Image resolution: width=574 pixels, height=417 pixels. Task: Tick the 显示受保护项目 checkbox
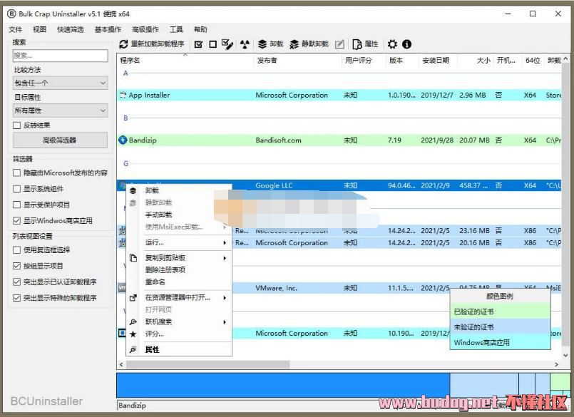(x=16, y=205)
